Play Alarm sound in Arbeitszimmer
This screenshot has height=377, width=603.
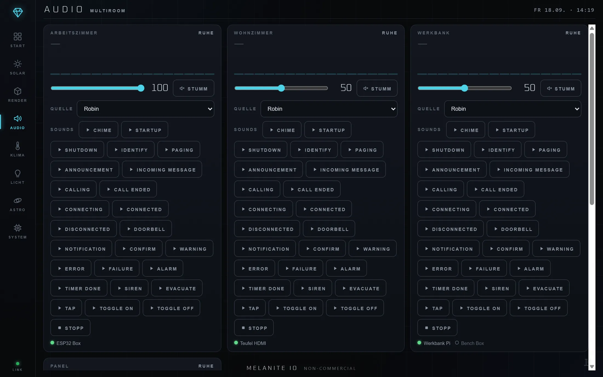[x=163, y=268]
